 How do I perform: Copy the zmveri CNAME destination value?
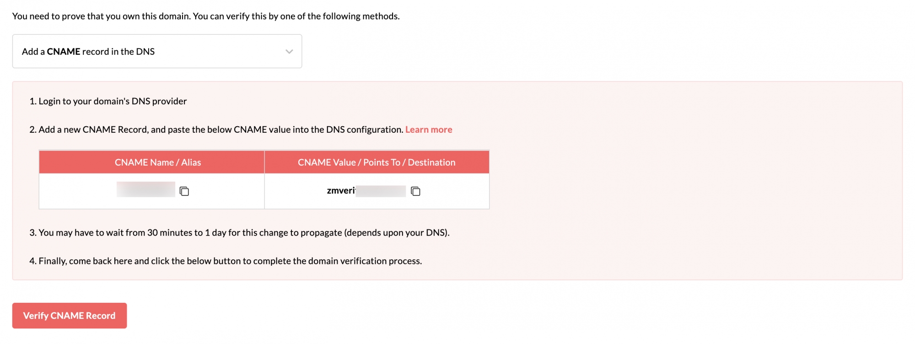415,191
